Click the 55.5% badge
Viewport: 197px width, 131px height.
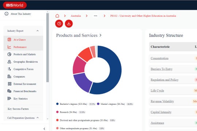tap(92, 104)
